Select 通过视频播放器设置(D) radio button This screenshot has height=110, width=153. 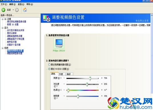(49, 65)
